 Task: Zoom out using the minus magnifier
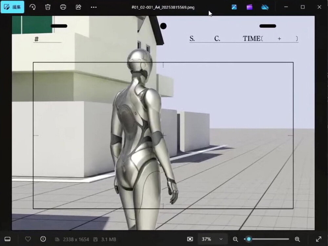click(x=236, y=239)
